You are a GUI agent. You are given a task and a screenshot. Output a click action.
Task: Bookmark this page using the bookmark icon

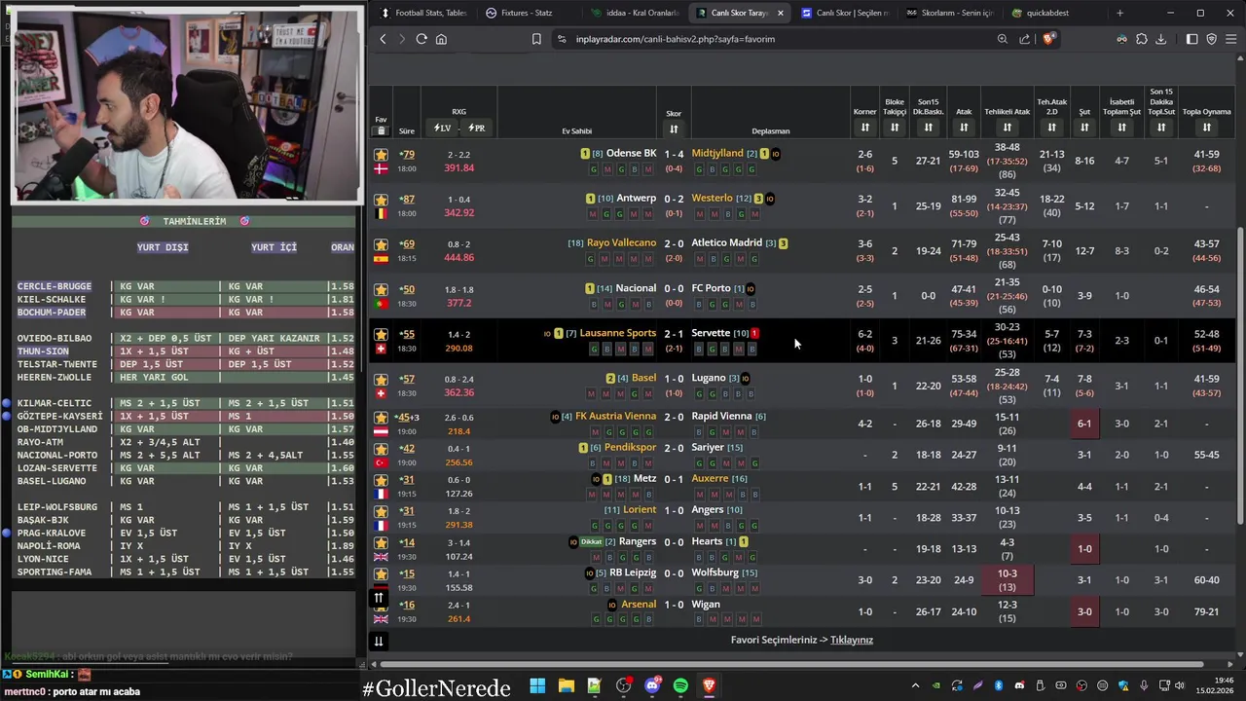(536, 39)
